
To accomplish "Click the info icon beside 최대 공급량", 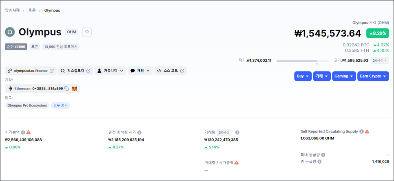I will pos(323,155).
